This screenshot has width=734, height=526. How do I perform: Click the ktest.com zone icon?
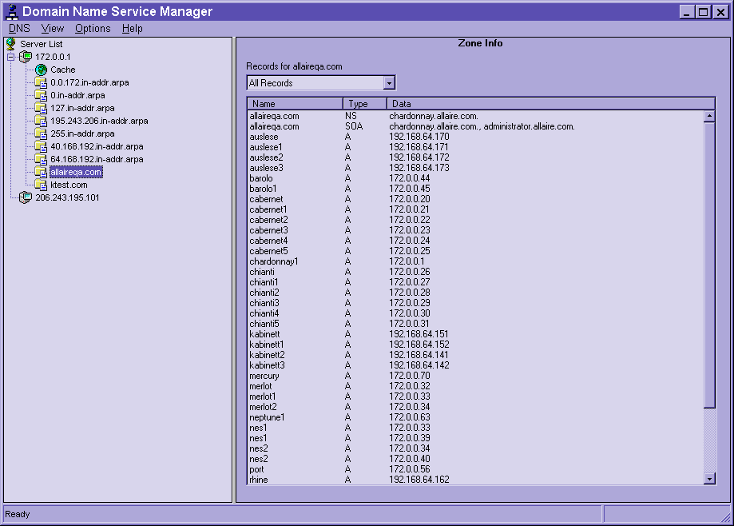[41, 185]
